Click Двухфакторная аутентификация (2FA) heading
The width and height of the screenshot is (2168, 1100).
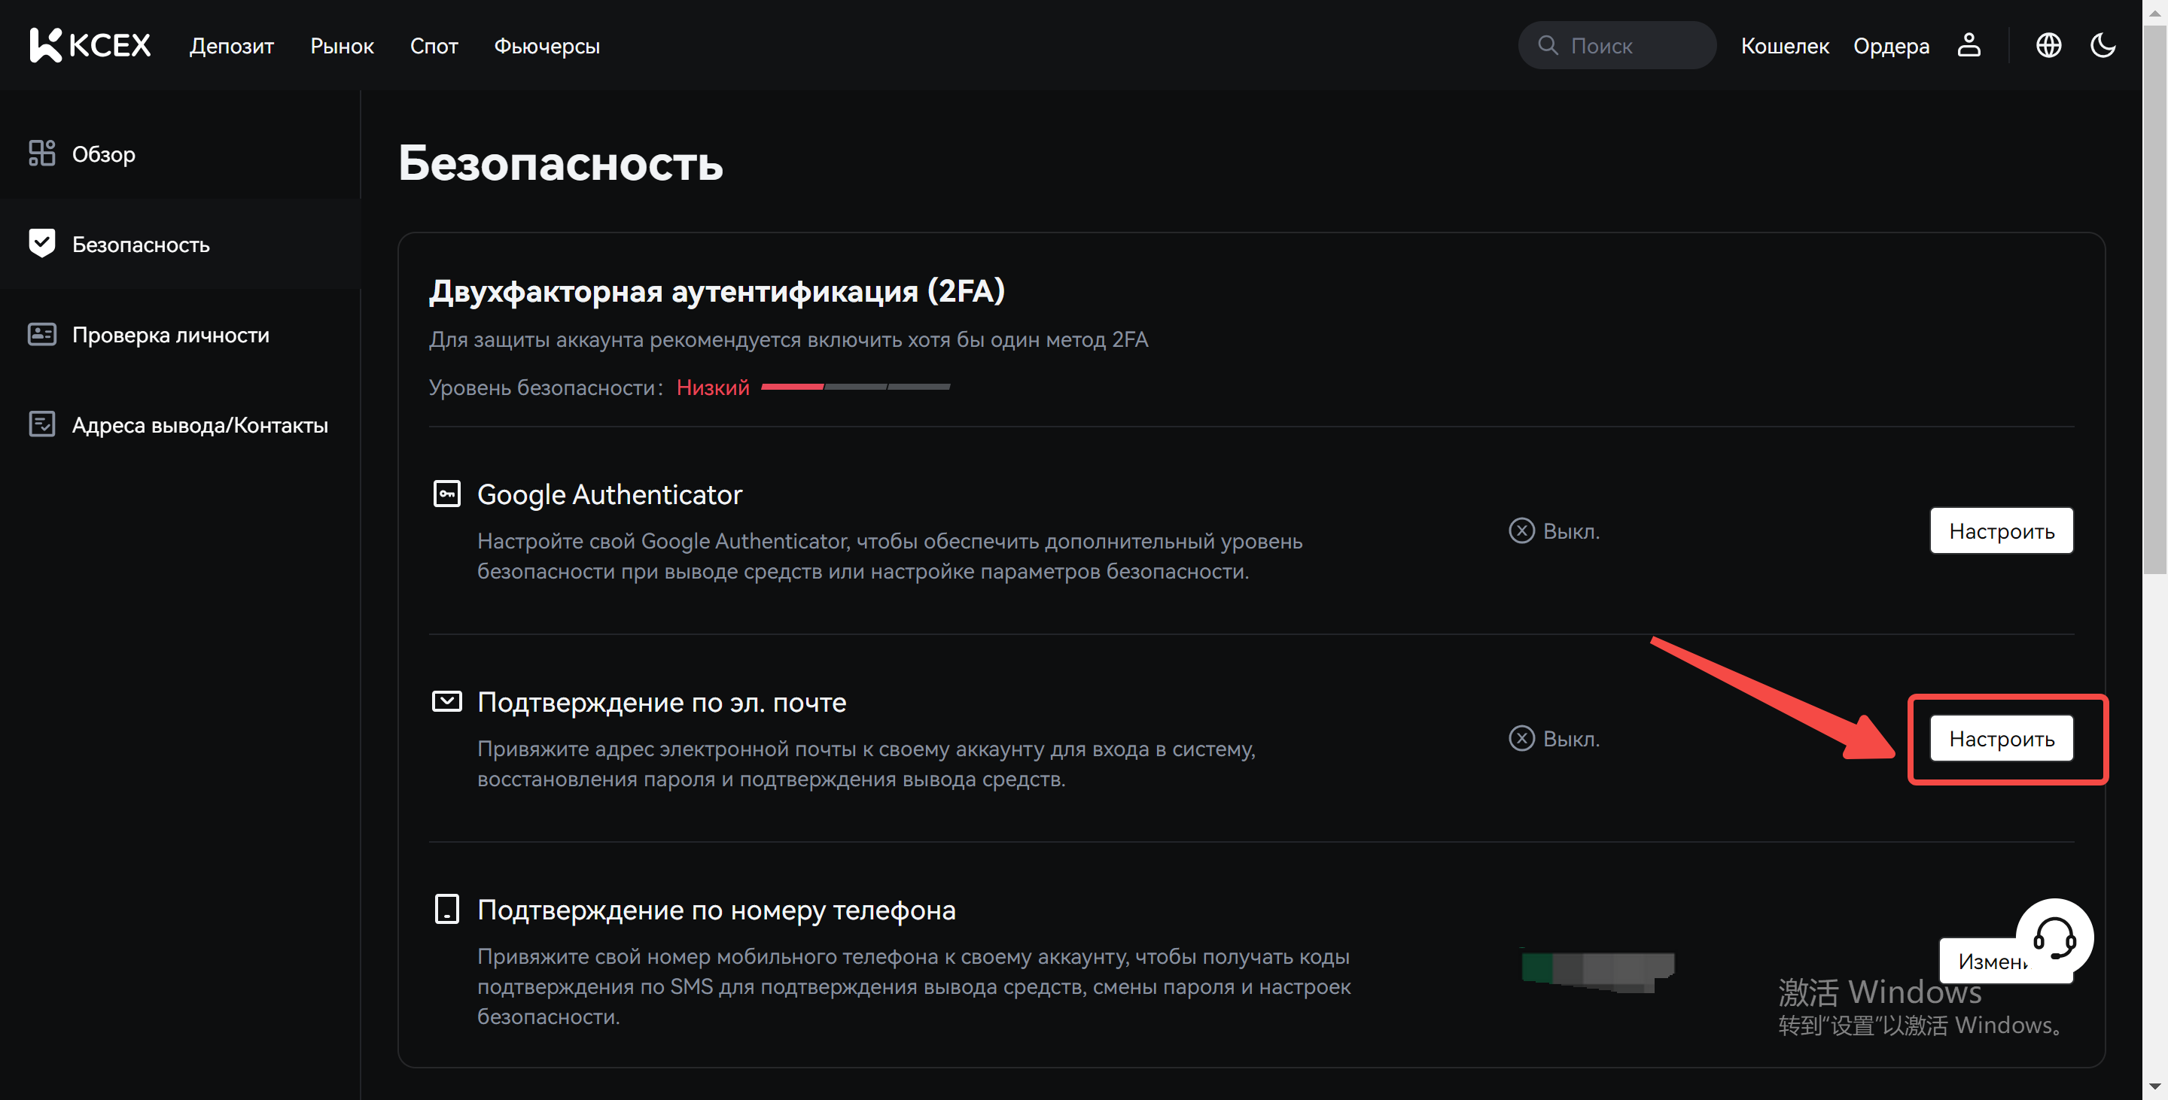[717, 291]
